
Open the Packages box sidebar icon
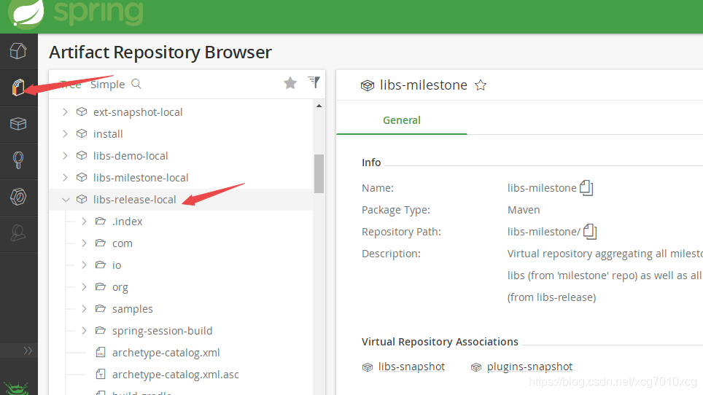click(x=18, y=124)
